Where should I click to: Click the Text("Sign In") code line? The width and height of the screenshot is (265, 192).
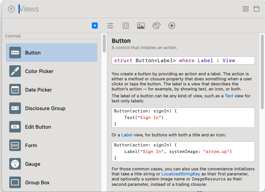coord(144,117)
